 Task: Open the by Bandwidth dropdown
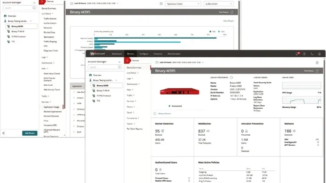(217, 3)
